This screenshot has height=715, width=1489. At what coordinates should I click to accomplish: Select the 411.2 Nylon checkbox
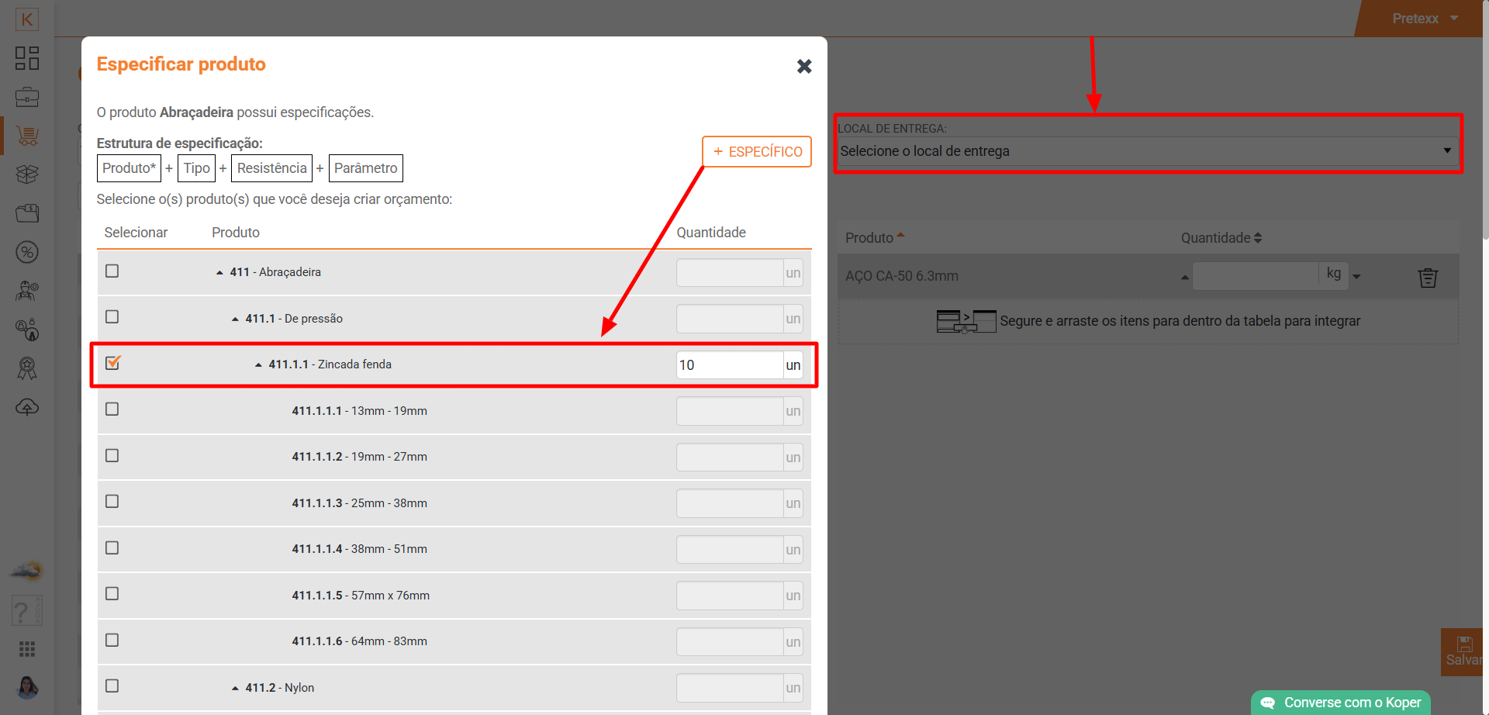[x=112, y=686]
